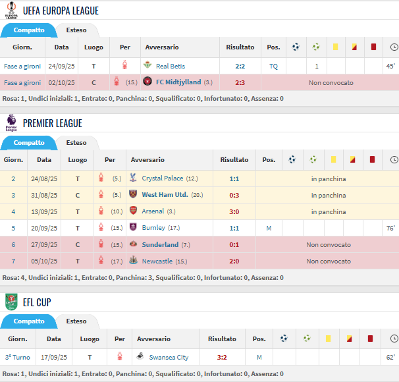Switch to Esteso tab under Europa League
The height and width of the screenshot is (382, 399).
[76, 30]
